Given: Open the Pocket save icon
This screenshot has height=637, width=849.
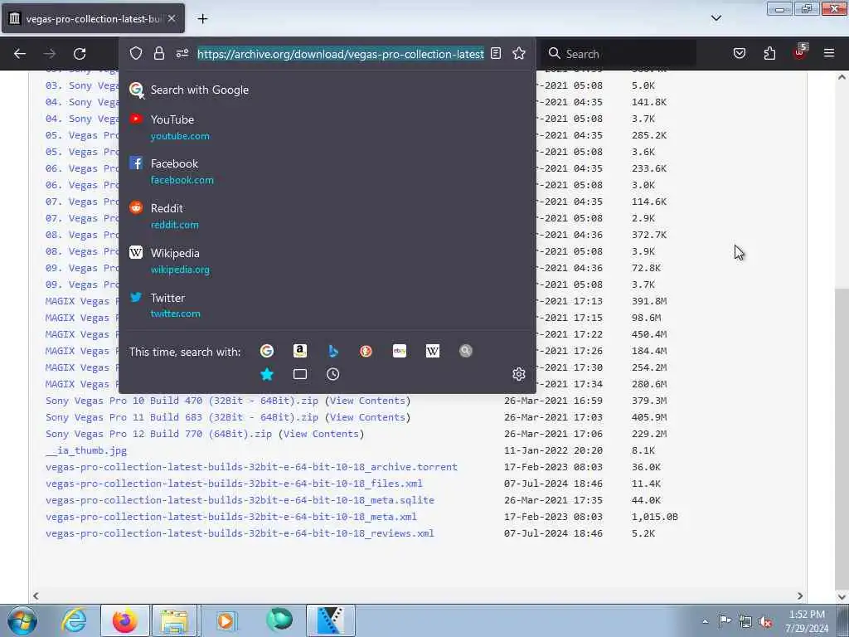Looking at the screenshot, I should pyautogui.click(x=740, y=53).
